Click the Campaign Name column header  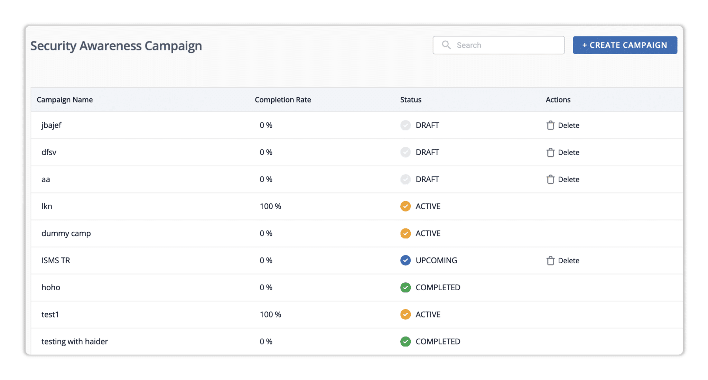tap(65, 100)
